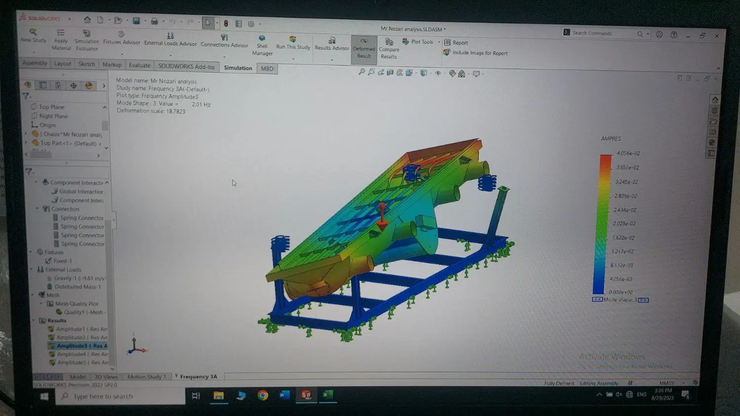Click Include Image for Report
Image resolution: width=740 pixels, height=416 pixels.
(476, 53)
